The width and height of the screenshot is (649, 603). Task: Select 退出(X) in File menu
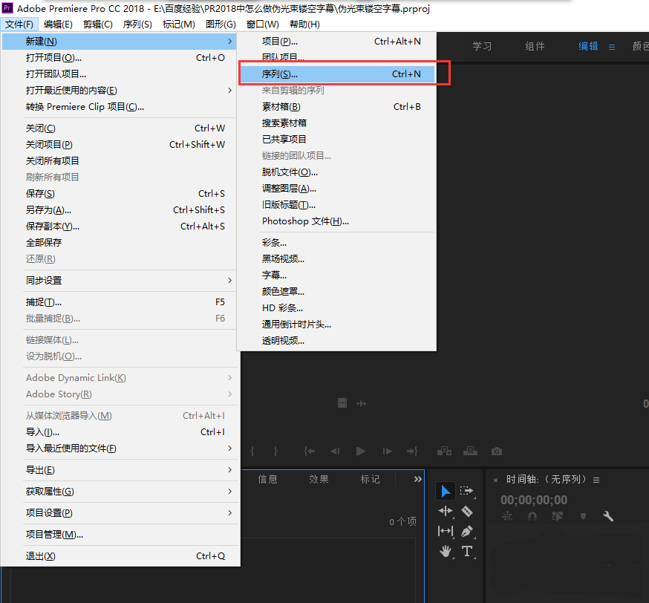click(x=120, y=555)
